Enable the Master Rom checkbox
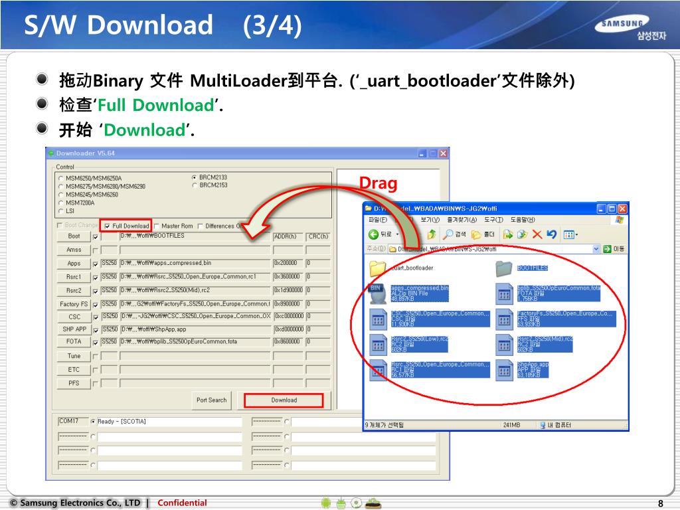The height and width of the screenshot is (510, 680). (157, 226)
